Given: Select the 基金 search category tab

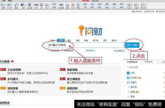Looking at the screenshot, I should click(x=69, y=40).
